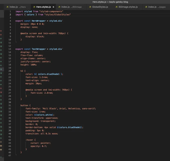Click line number 1 in the gutter
The width and height of the screenshot is (170, 161).
pyautogui.click(x=10, y=11)
